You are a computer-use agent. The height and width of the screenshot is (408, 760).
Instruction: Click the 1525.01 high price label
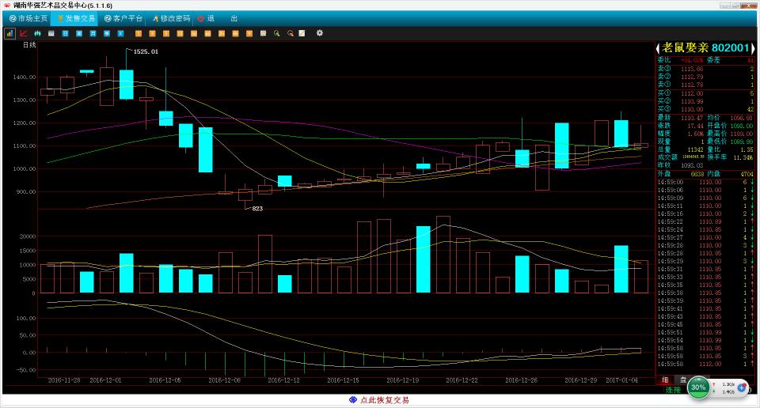[x=146, y=51]
